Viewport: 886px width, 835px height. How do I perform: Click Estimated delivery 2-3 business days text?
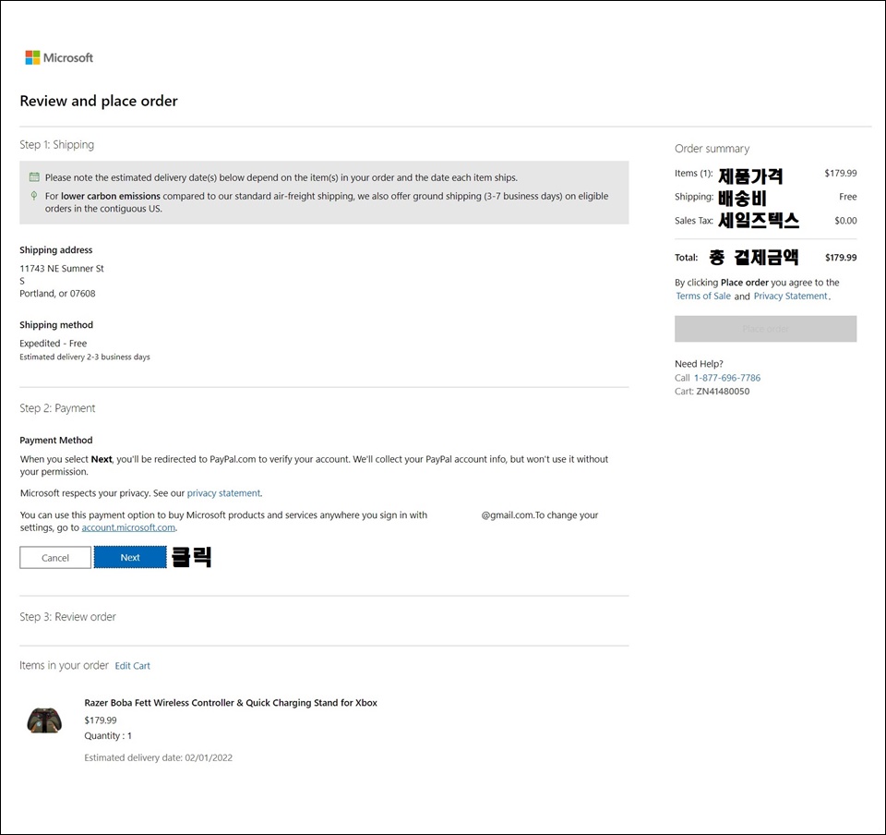85,357
